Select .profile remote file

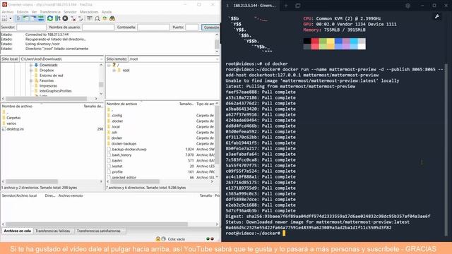(x=117, y=172)
